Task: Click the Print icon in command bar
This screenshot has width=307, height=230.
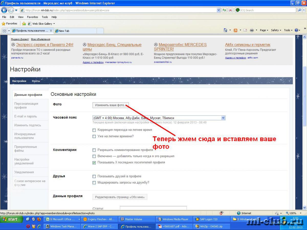Action: (x=252, y=30)
